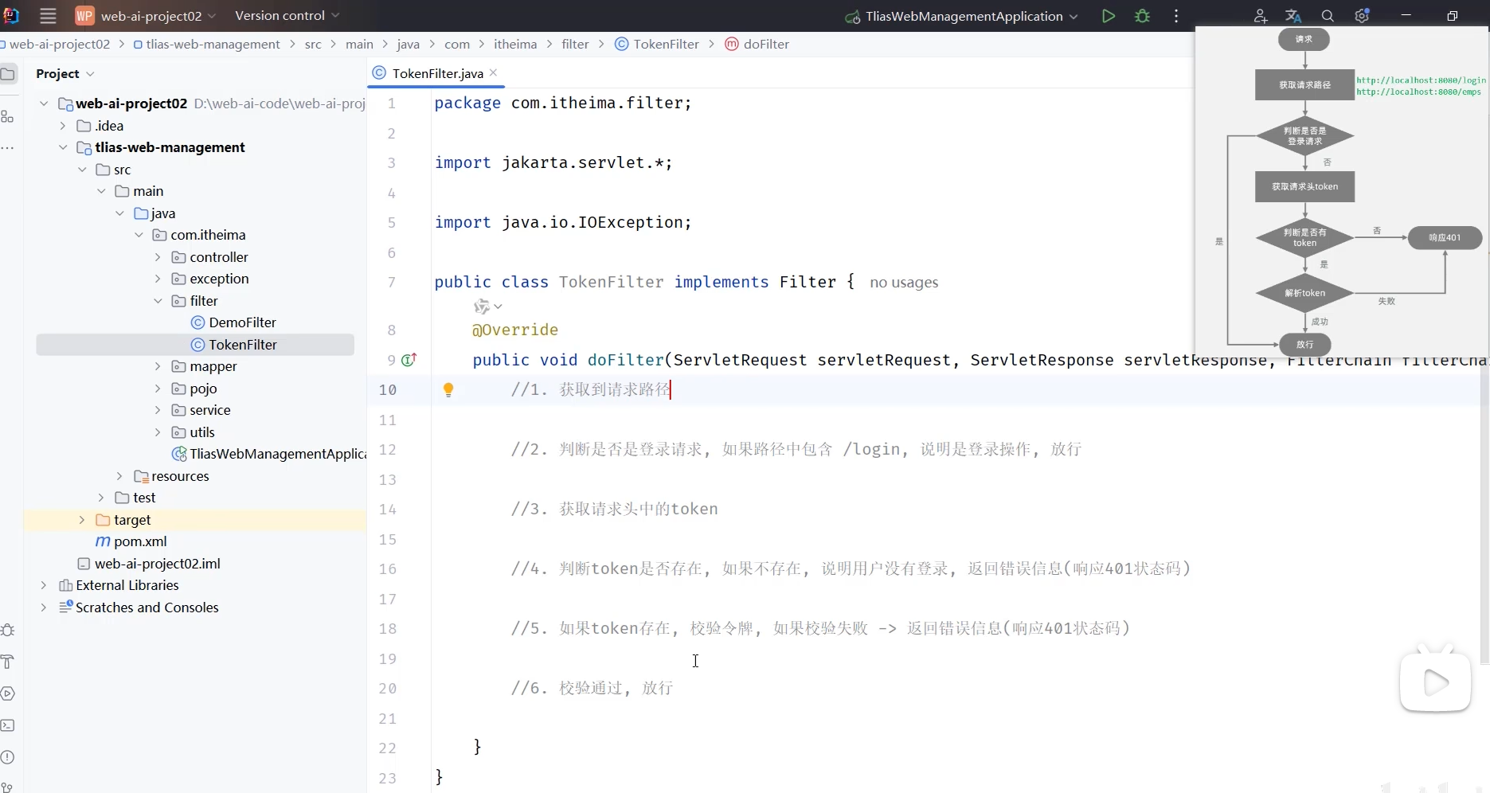Expand the mapper package
Viewport: 1490px width, 793px height.
(x=158, y=366)
